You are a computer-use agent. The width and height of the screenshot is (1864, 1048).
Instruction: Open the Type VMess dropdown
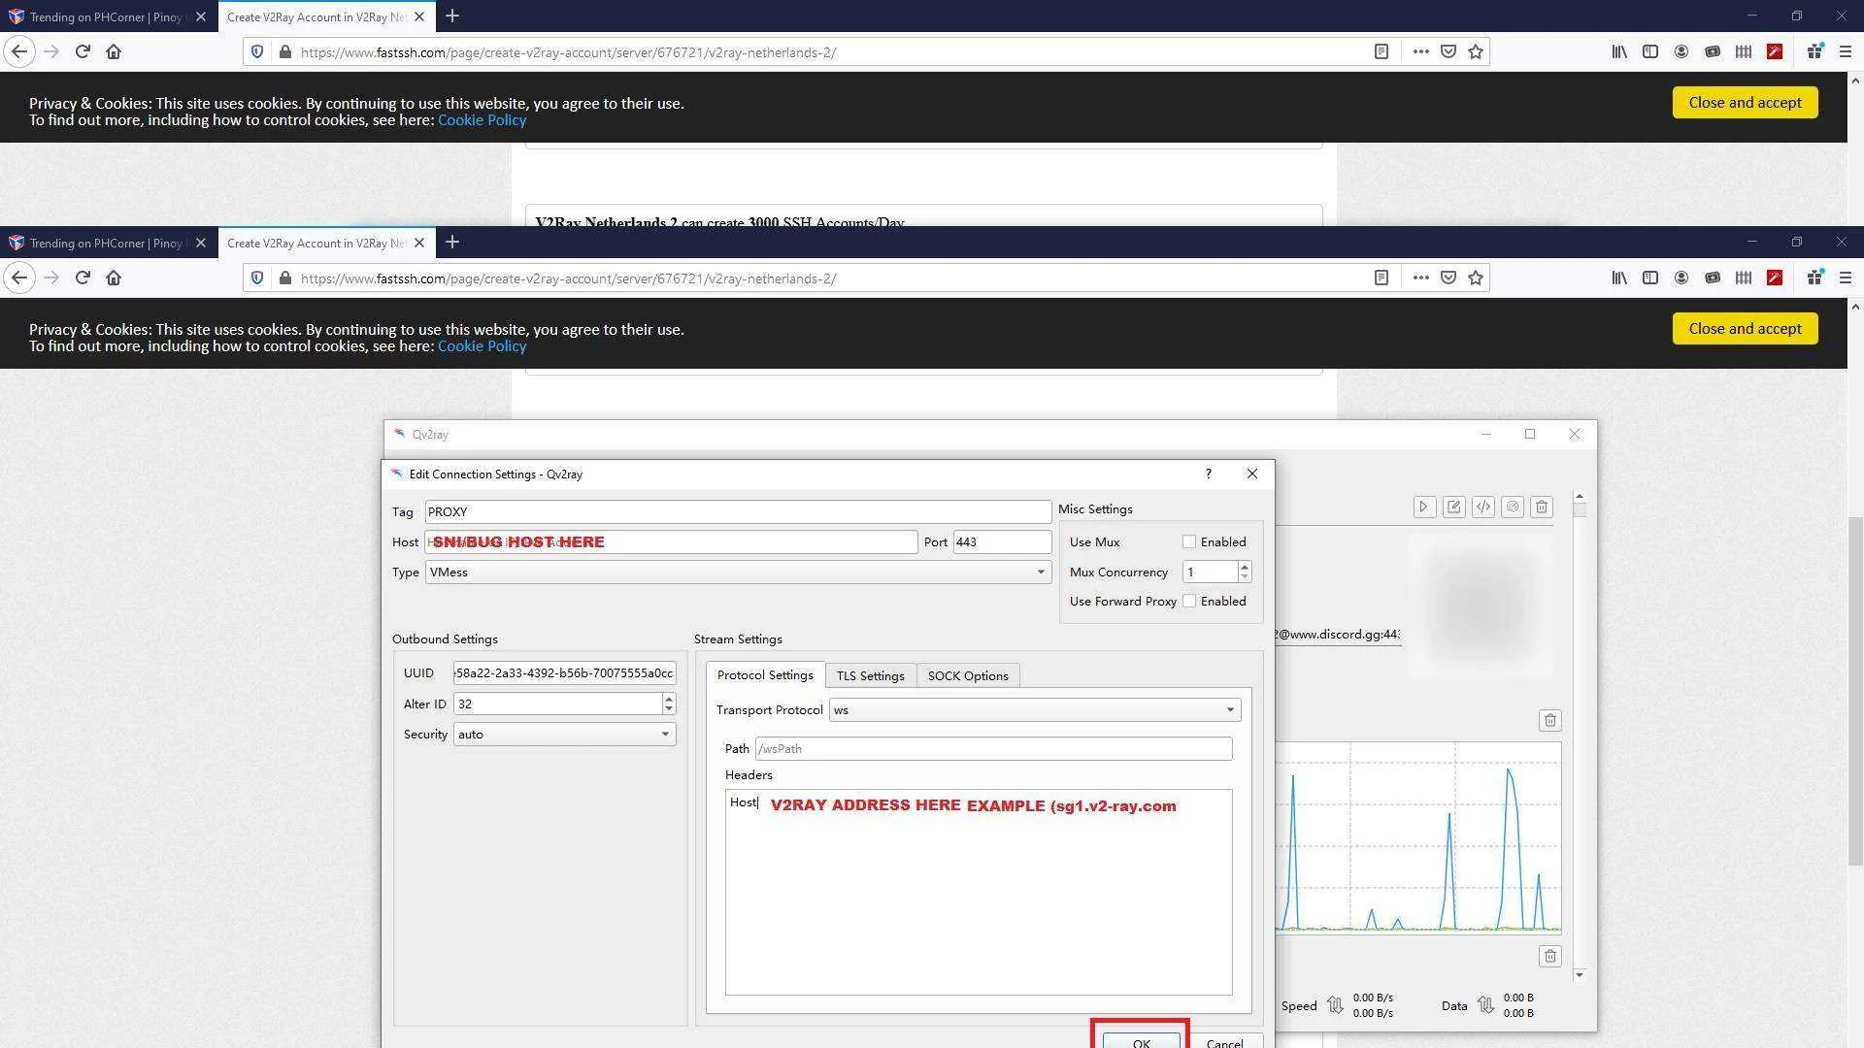(x=738, y=573)
